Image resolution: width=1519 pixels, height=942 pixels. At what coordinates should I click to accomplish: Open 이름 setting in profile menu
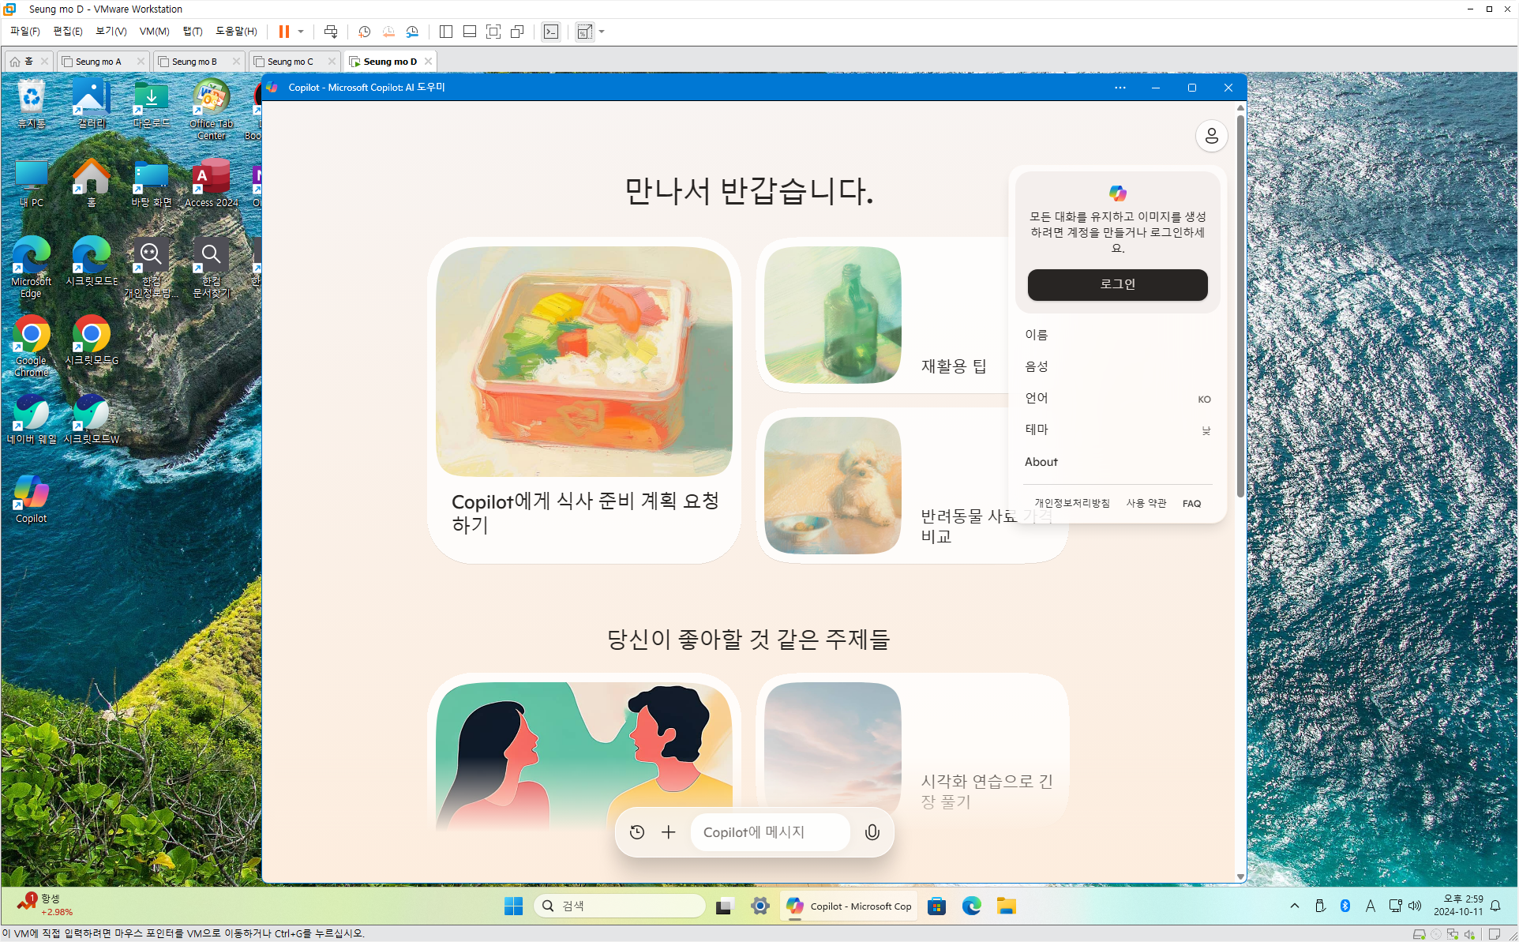(x=1117, y=335)
